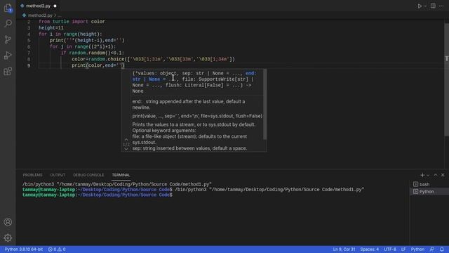Run the Python file with play button
This screenshot has width=449, height=253.
420,6
